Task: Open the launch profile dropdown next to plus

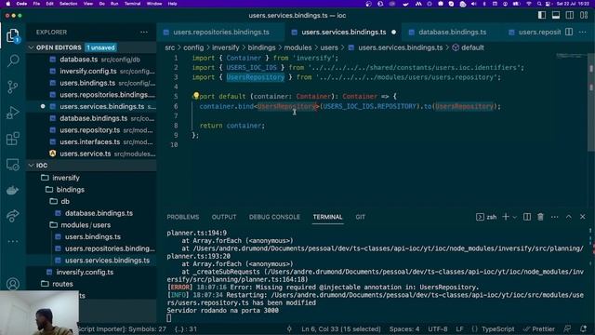Action: click(514, 217)
